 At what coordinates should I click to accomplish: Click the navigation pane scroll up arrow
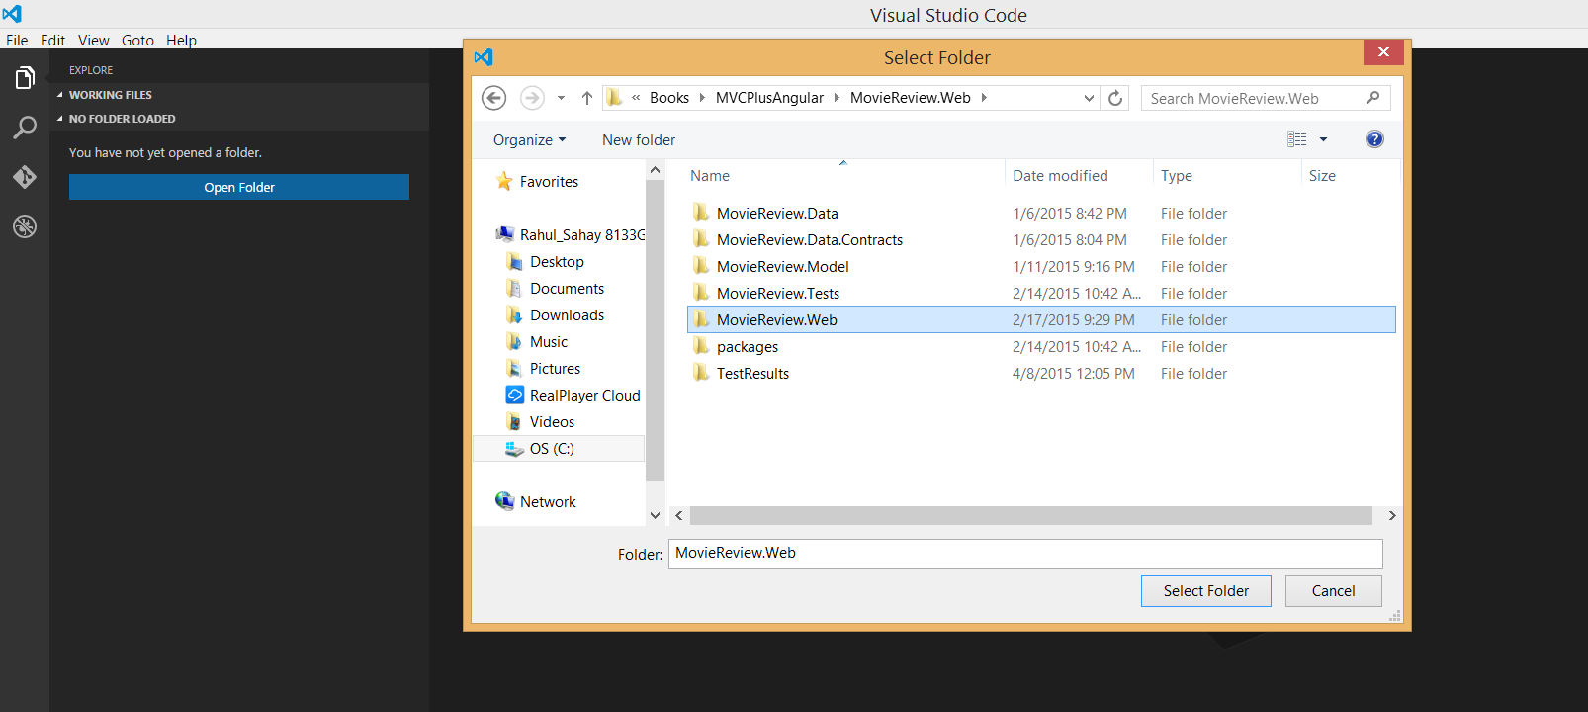(x=655, y=170)
